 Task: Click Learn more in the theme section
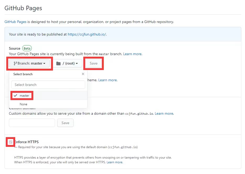[108, 80]
